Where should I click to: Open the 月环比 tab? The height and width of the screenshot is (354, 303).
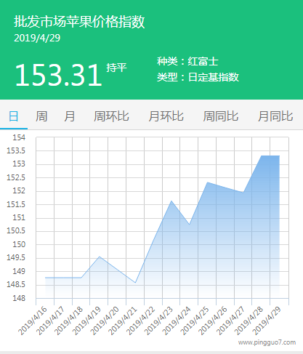166,116
